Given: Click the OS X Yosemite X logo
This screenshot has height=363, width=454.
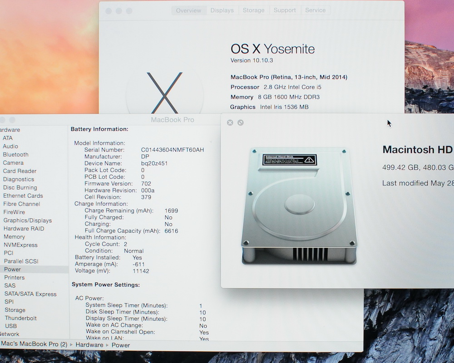Looking at the screenshot, I should point(164,93).
